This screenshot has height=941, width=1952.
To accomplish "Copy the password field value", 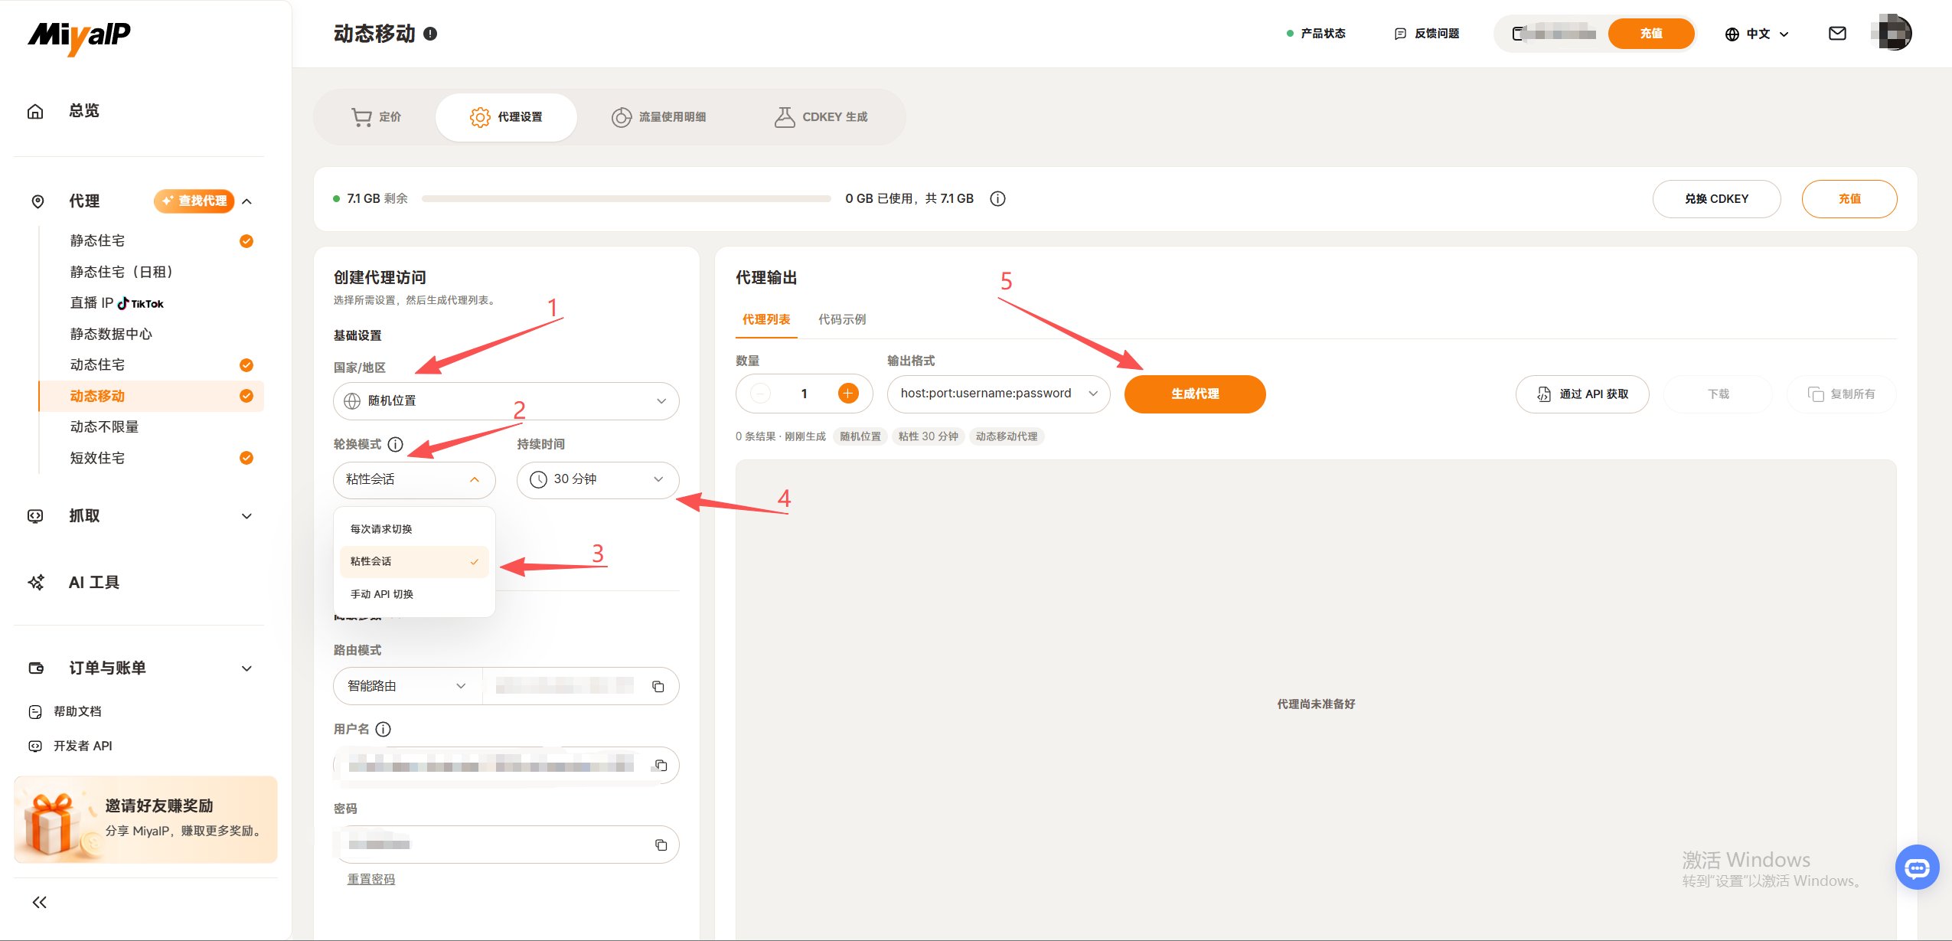I will (661, 845).
